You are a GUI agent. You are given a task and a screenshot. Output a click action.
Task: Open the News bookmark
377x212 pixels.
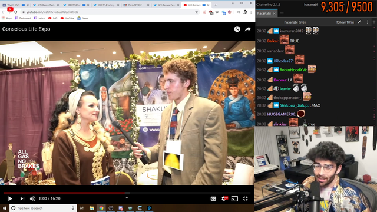click(82, 18)
